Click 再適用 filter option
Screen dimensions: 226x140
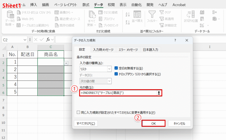(x=167, y=19)
